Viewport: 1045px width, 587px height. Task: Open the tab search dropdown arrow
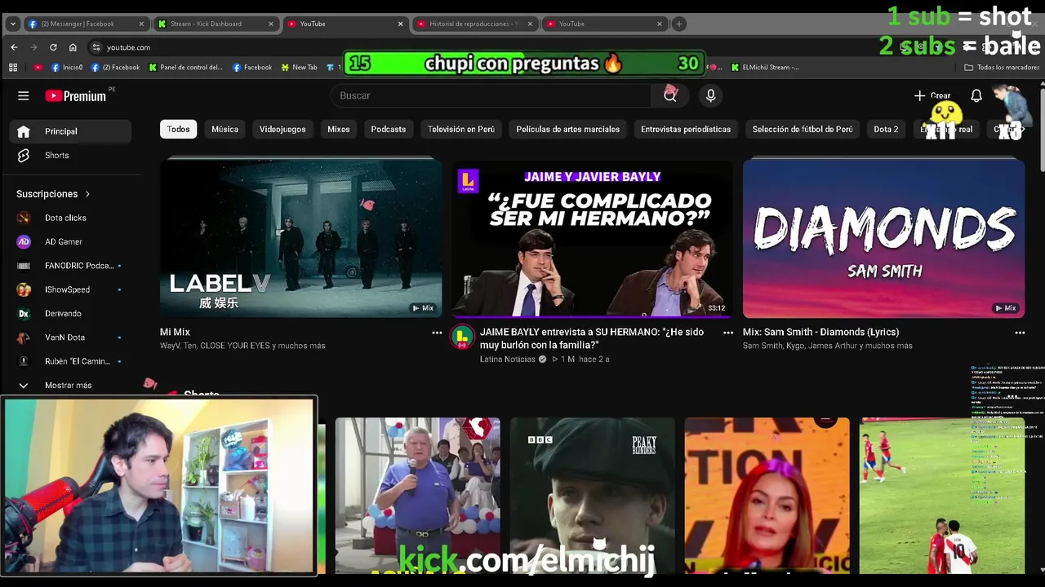coord(12,24)
